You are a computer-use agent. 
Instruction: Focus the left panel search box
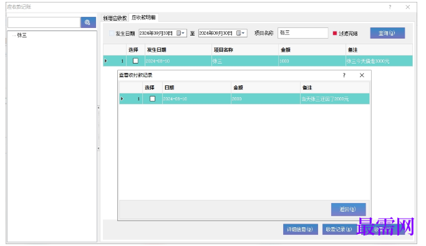click(44, 22)
